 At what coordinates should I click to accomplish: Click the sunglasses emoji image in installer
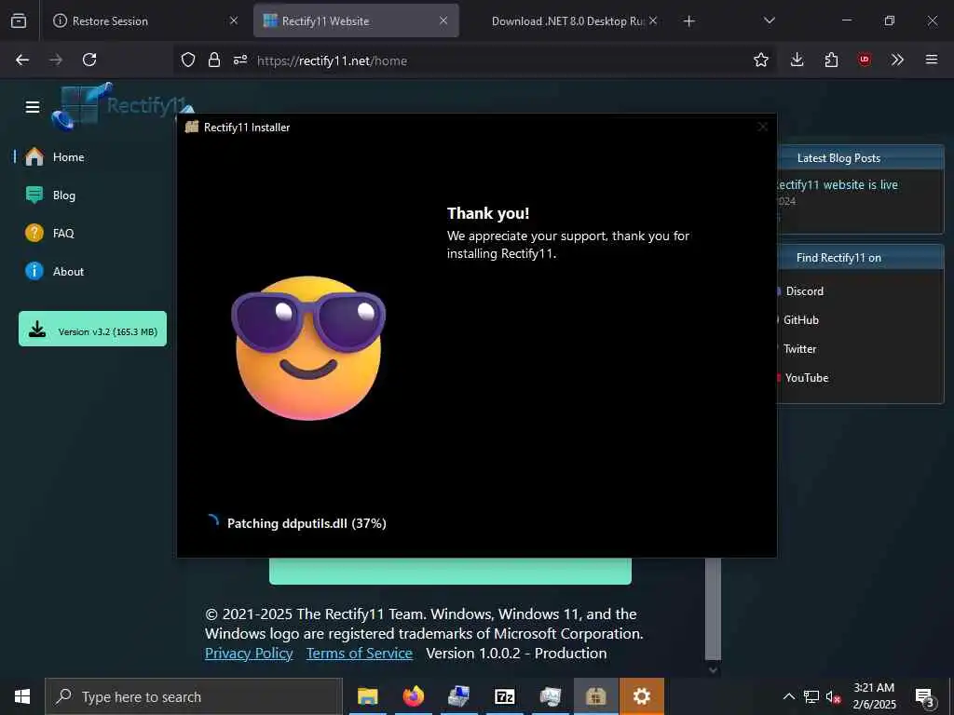(x=307, y=348)
